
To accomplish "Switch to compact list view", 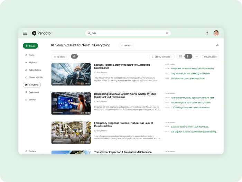I will click(196, 56).
